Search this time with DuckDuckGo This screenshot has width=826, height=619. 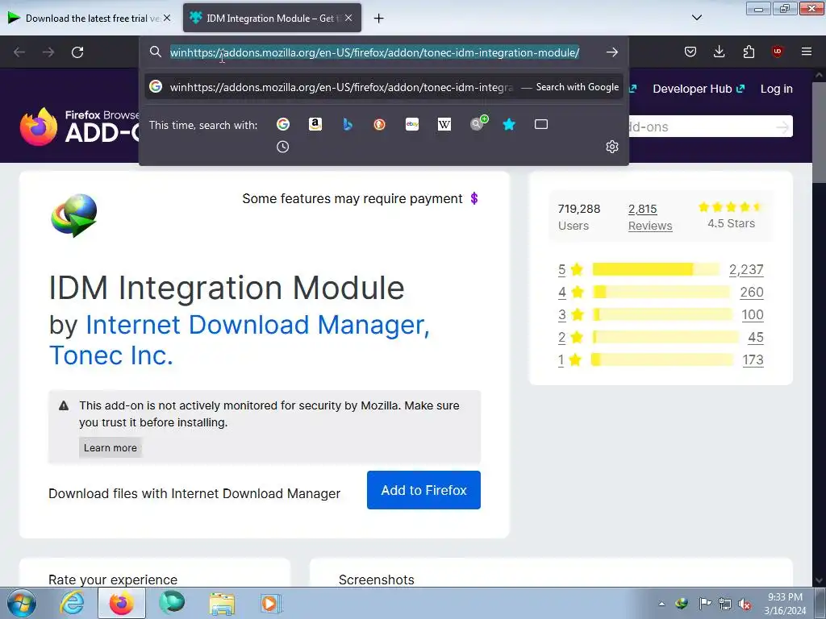click(379, 124)
